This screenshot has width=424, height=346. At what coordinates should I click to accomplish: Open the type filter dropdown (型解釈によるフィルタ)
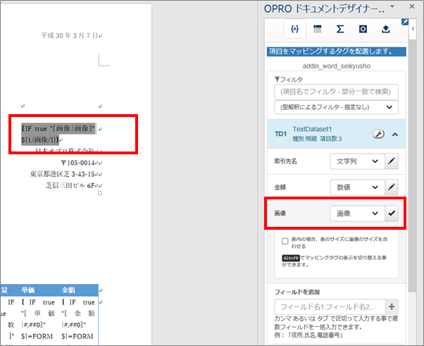[337, 107]
